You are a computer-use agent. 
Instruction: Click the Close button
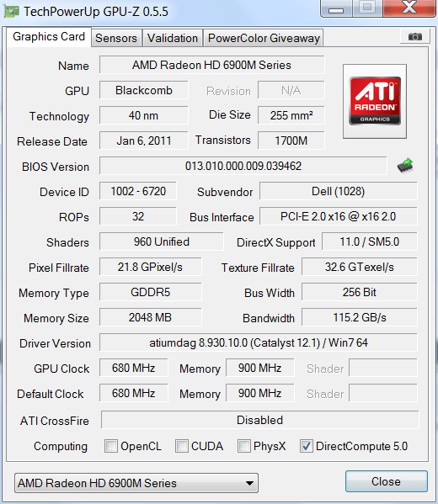pos(386,481)
